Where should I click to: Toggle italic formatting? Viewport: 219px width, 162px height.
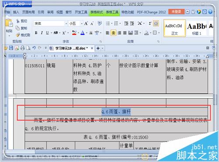42,33
